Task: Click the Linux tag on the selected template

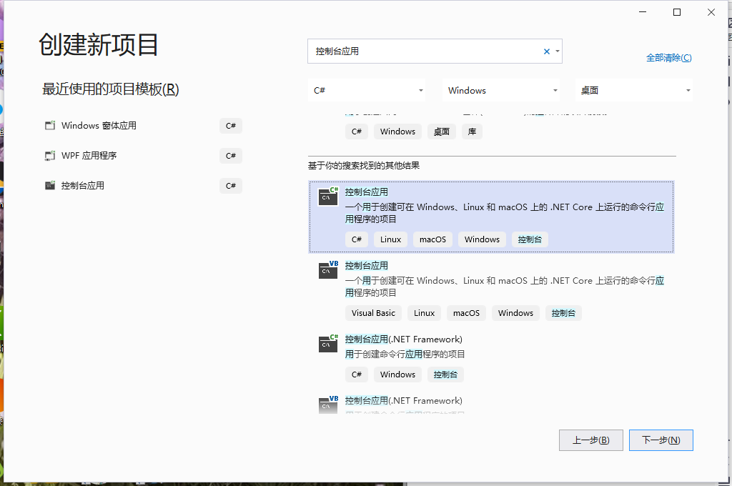Action: click(x=390, y=239)
